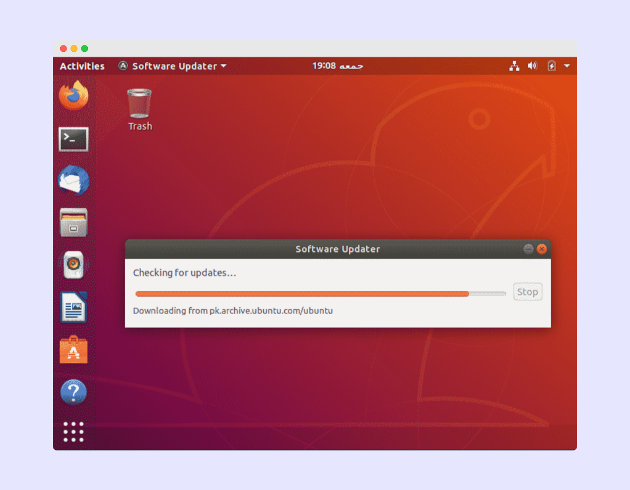
Task: Launch the Rhythmbox music player
Action: (x=73, y=265)
